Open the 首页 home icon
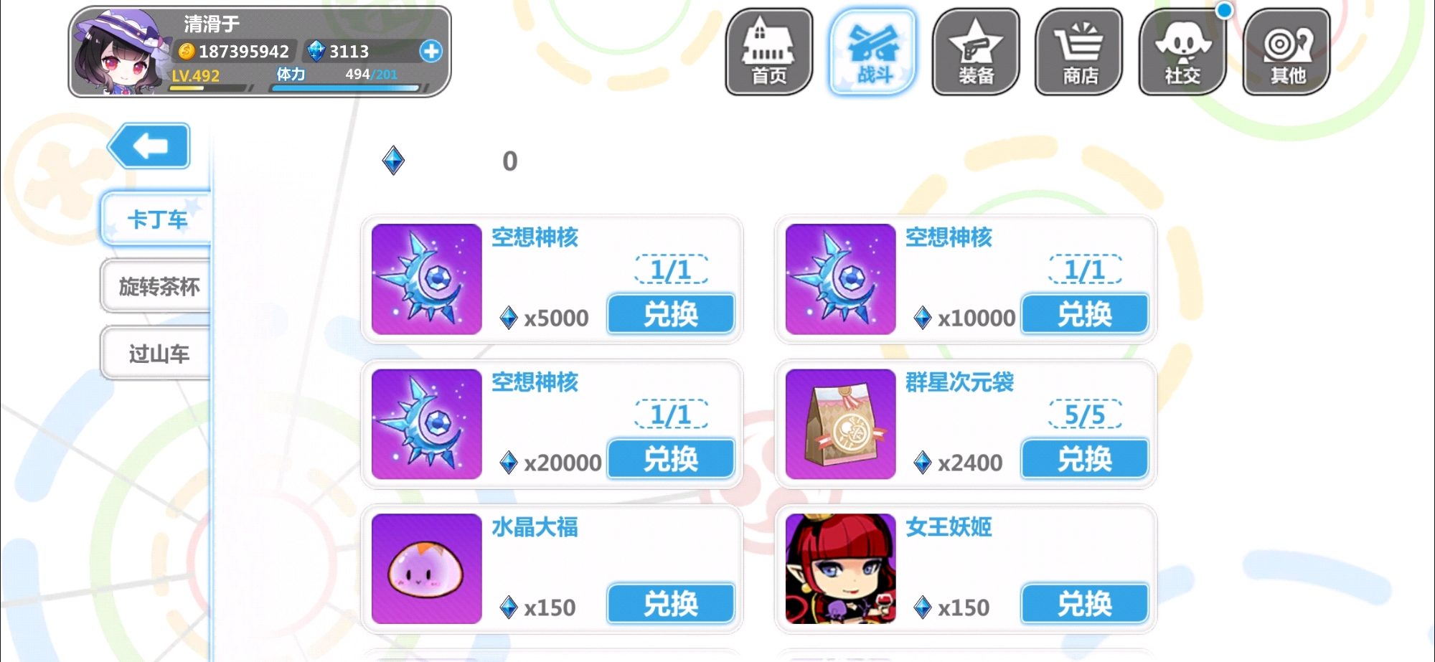The image size is (1435, 662). click(769, 52)
